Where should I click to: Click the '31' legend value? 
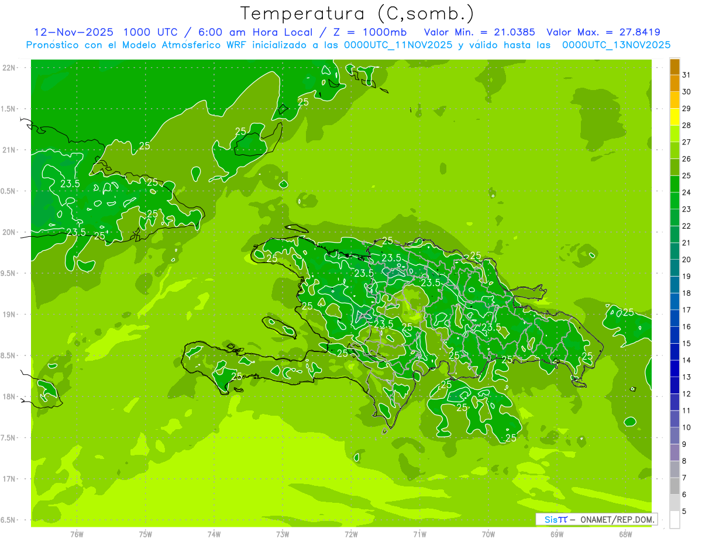(x=686, y=75)
